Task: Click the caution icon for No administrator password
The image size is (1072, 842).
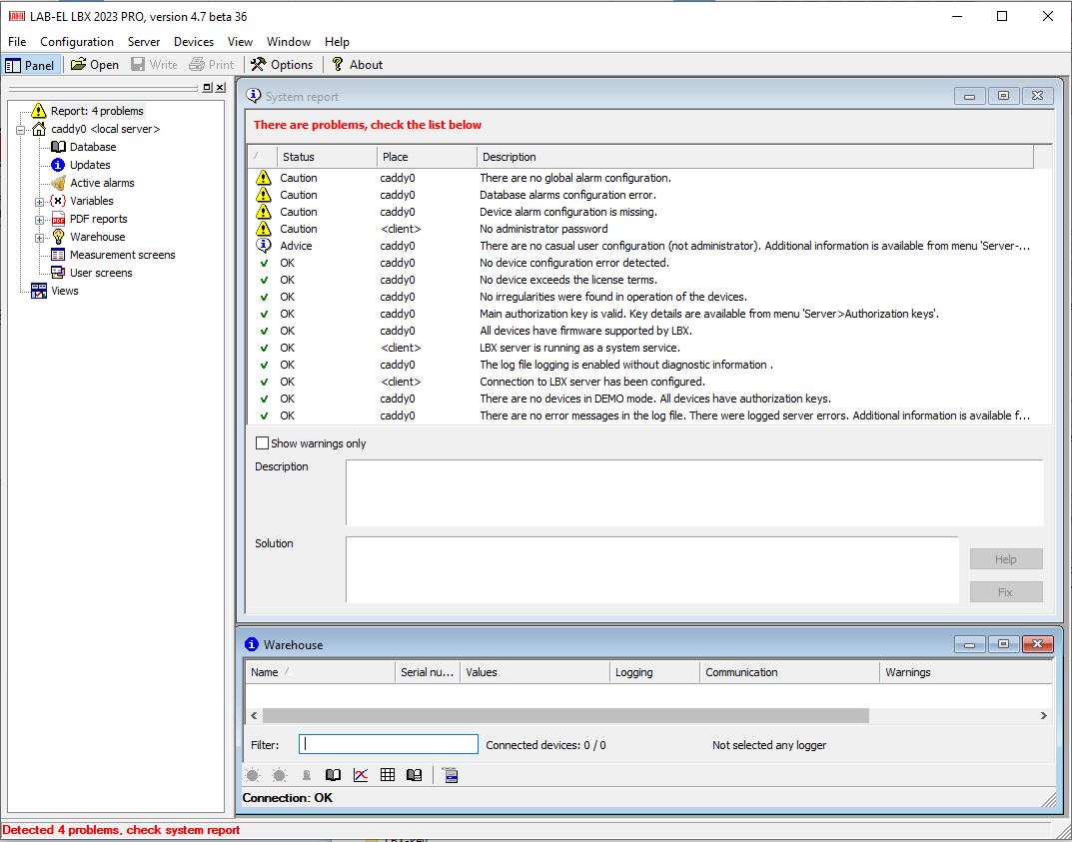Action: 263,229
